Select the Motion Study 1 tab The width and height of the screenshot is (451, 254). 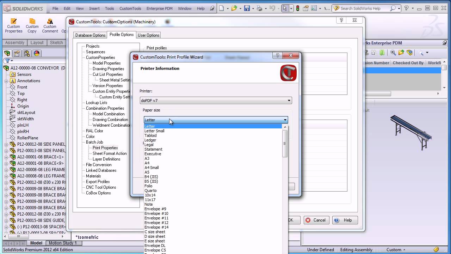point(63,243)
